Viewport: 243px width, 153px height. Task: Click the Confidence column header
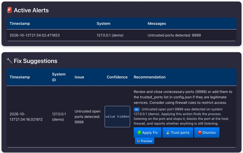click(117, 77)
